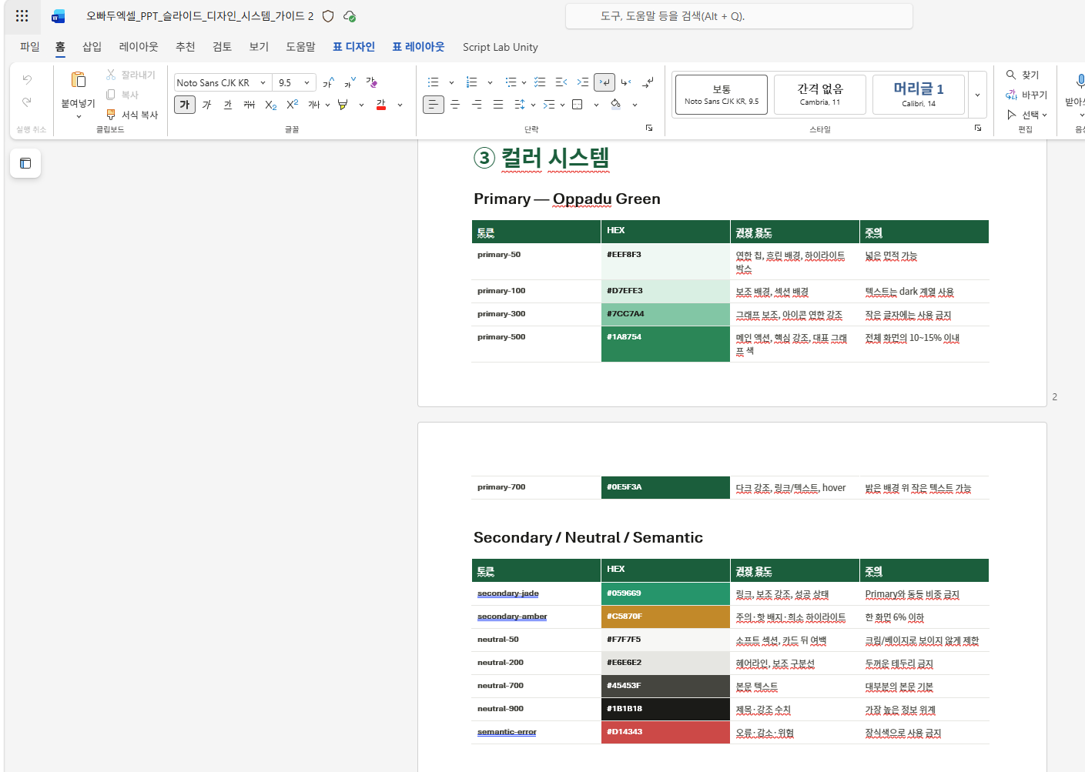Switch to the 보기 tab
This screenshot has width=1085, height=772.
tap(259, 47)
